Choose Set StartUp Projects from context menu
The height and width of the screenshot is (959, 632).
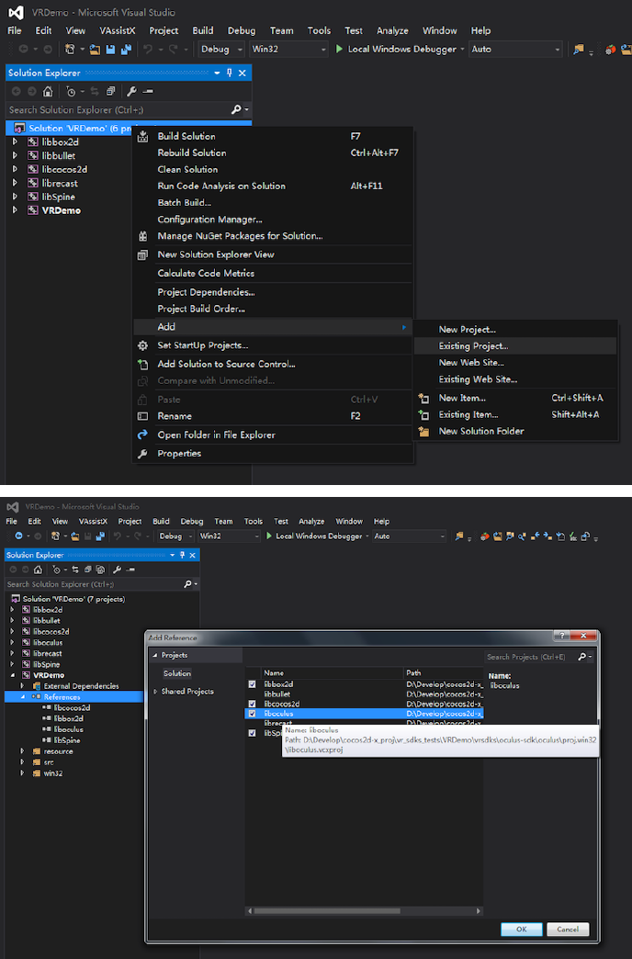click(273, 345)
